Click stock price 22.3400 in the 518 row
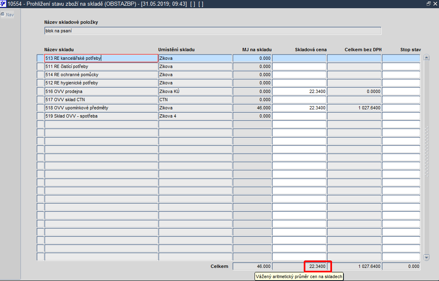This screenshot has width=439, height=281. click(x=299, y=108)
